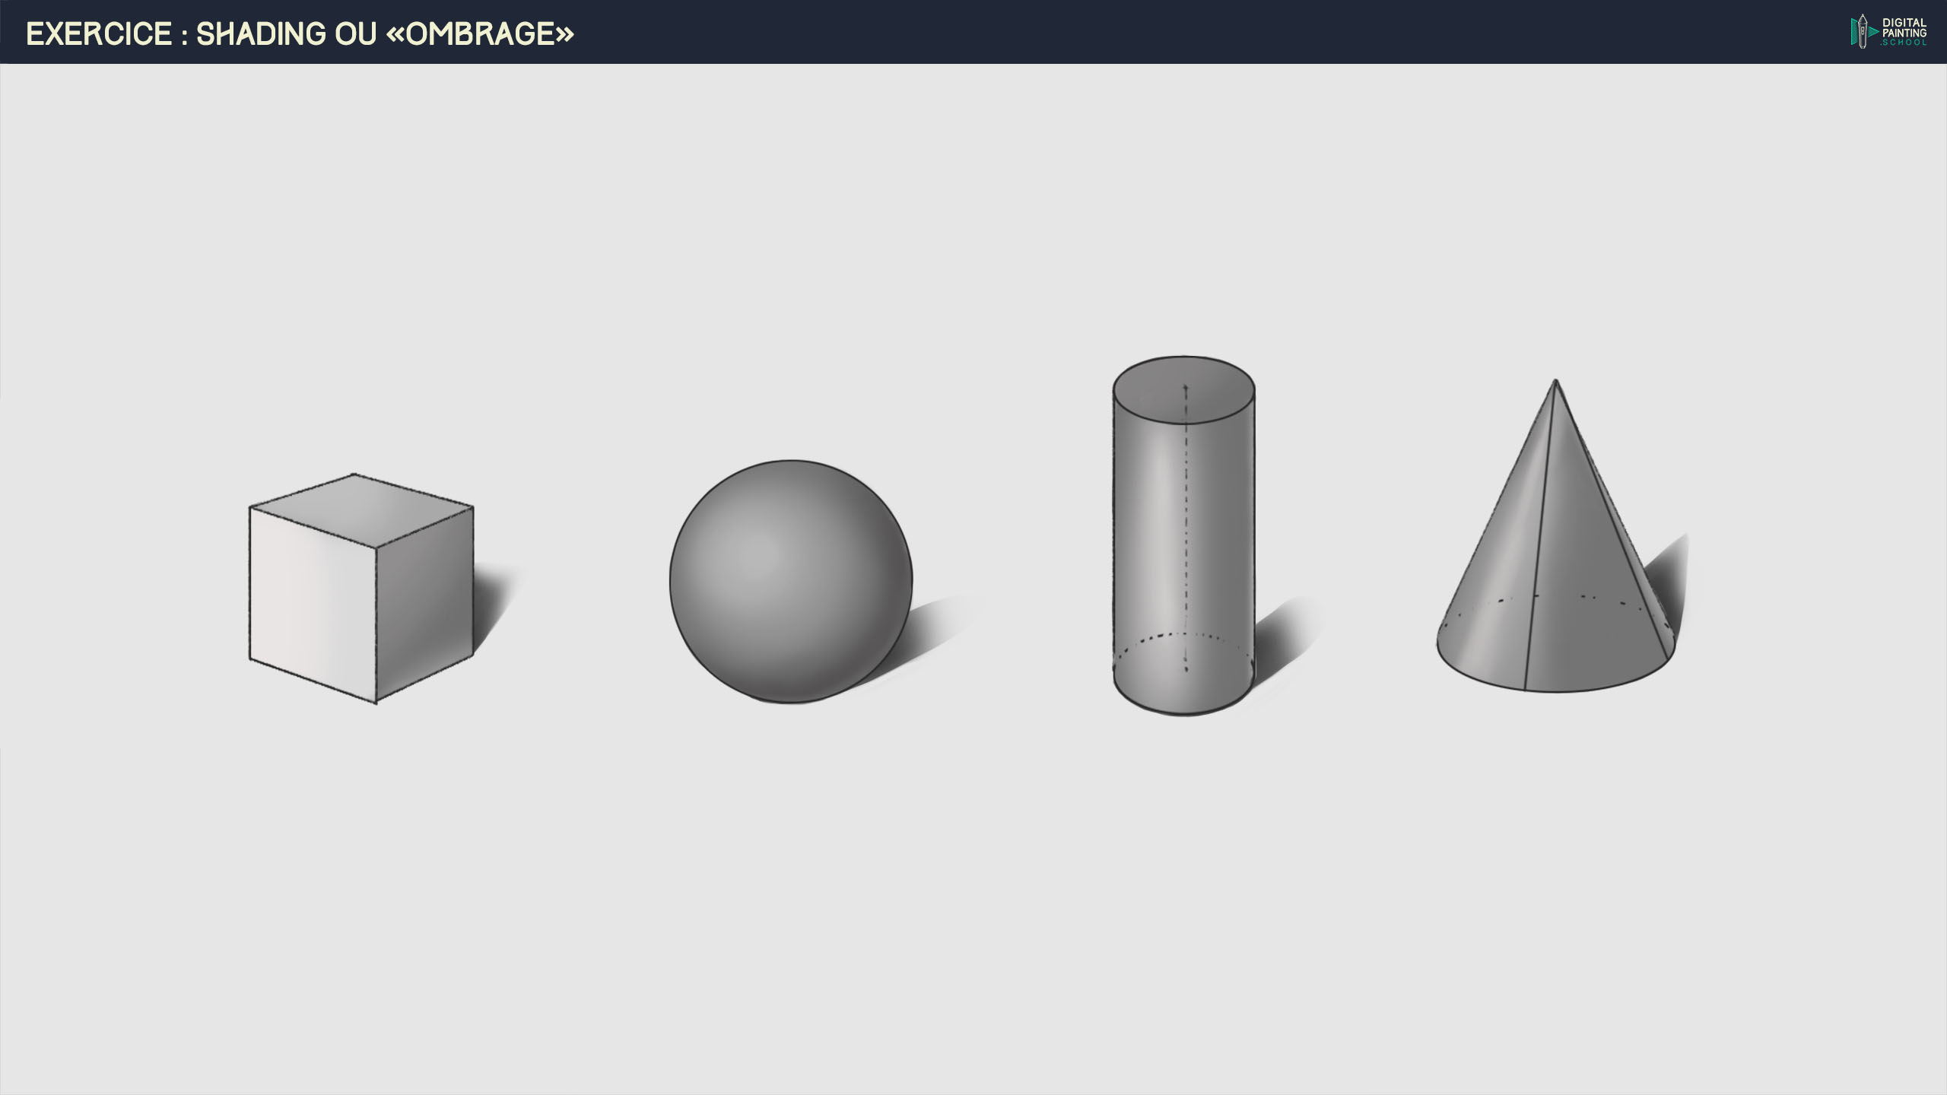This screenshot has height=1095, width=1947.
Task: Click the word «OMBRAGE» in the title
Action: click(x=480, y=33)
